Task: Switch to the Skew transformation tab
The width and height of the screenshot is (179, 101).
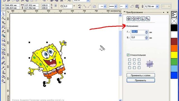Action: point(148,19)
